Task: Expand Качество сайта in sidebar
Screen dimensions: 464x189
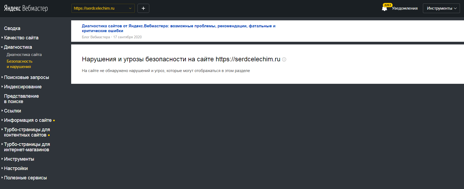Action: (21, 38)
